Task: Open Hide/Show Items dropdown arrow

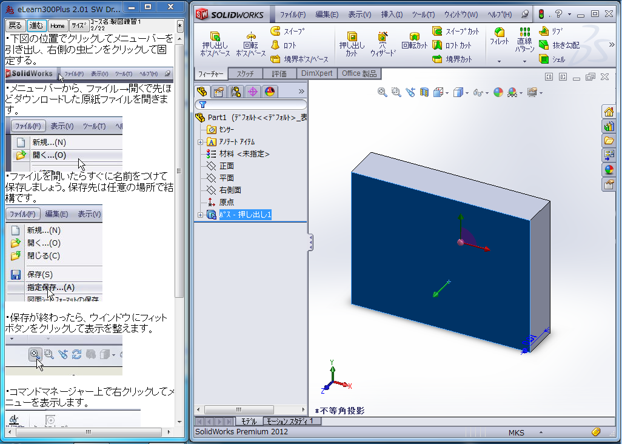Action: coord(487,93)
